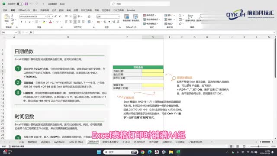
Task: Click the Accounting Number Format icon
Action: 98,22
